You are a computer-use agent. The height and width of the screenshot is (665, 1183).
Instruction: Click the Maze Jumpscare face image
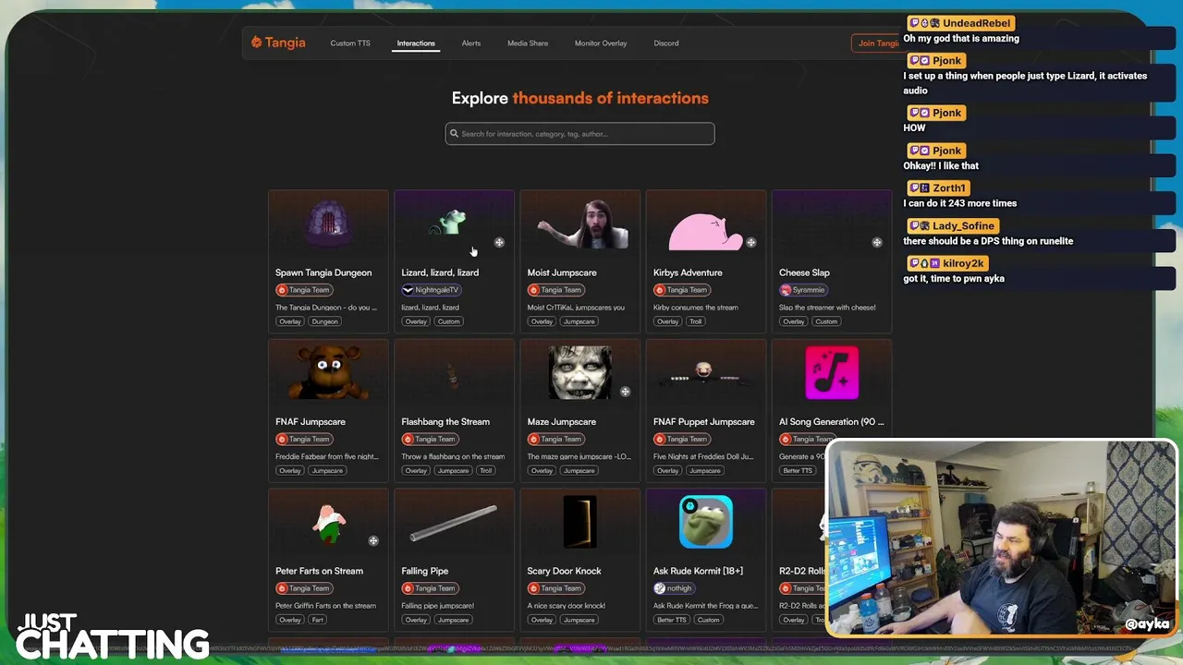point(579,372)
